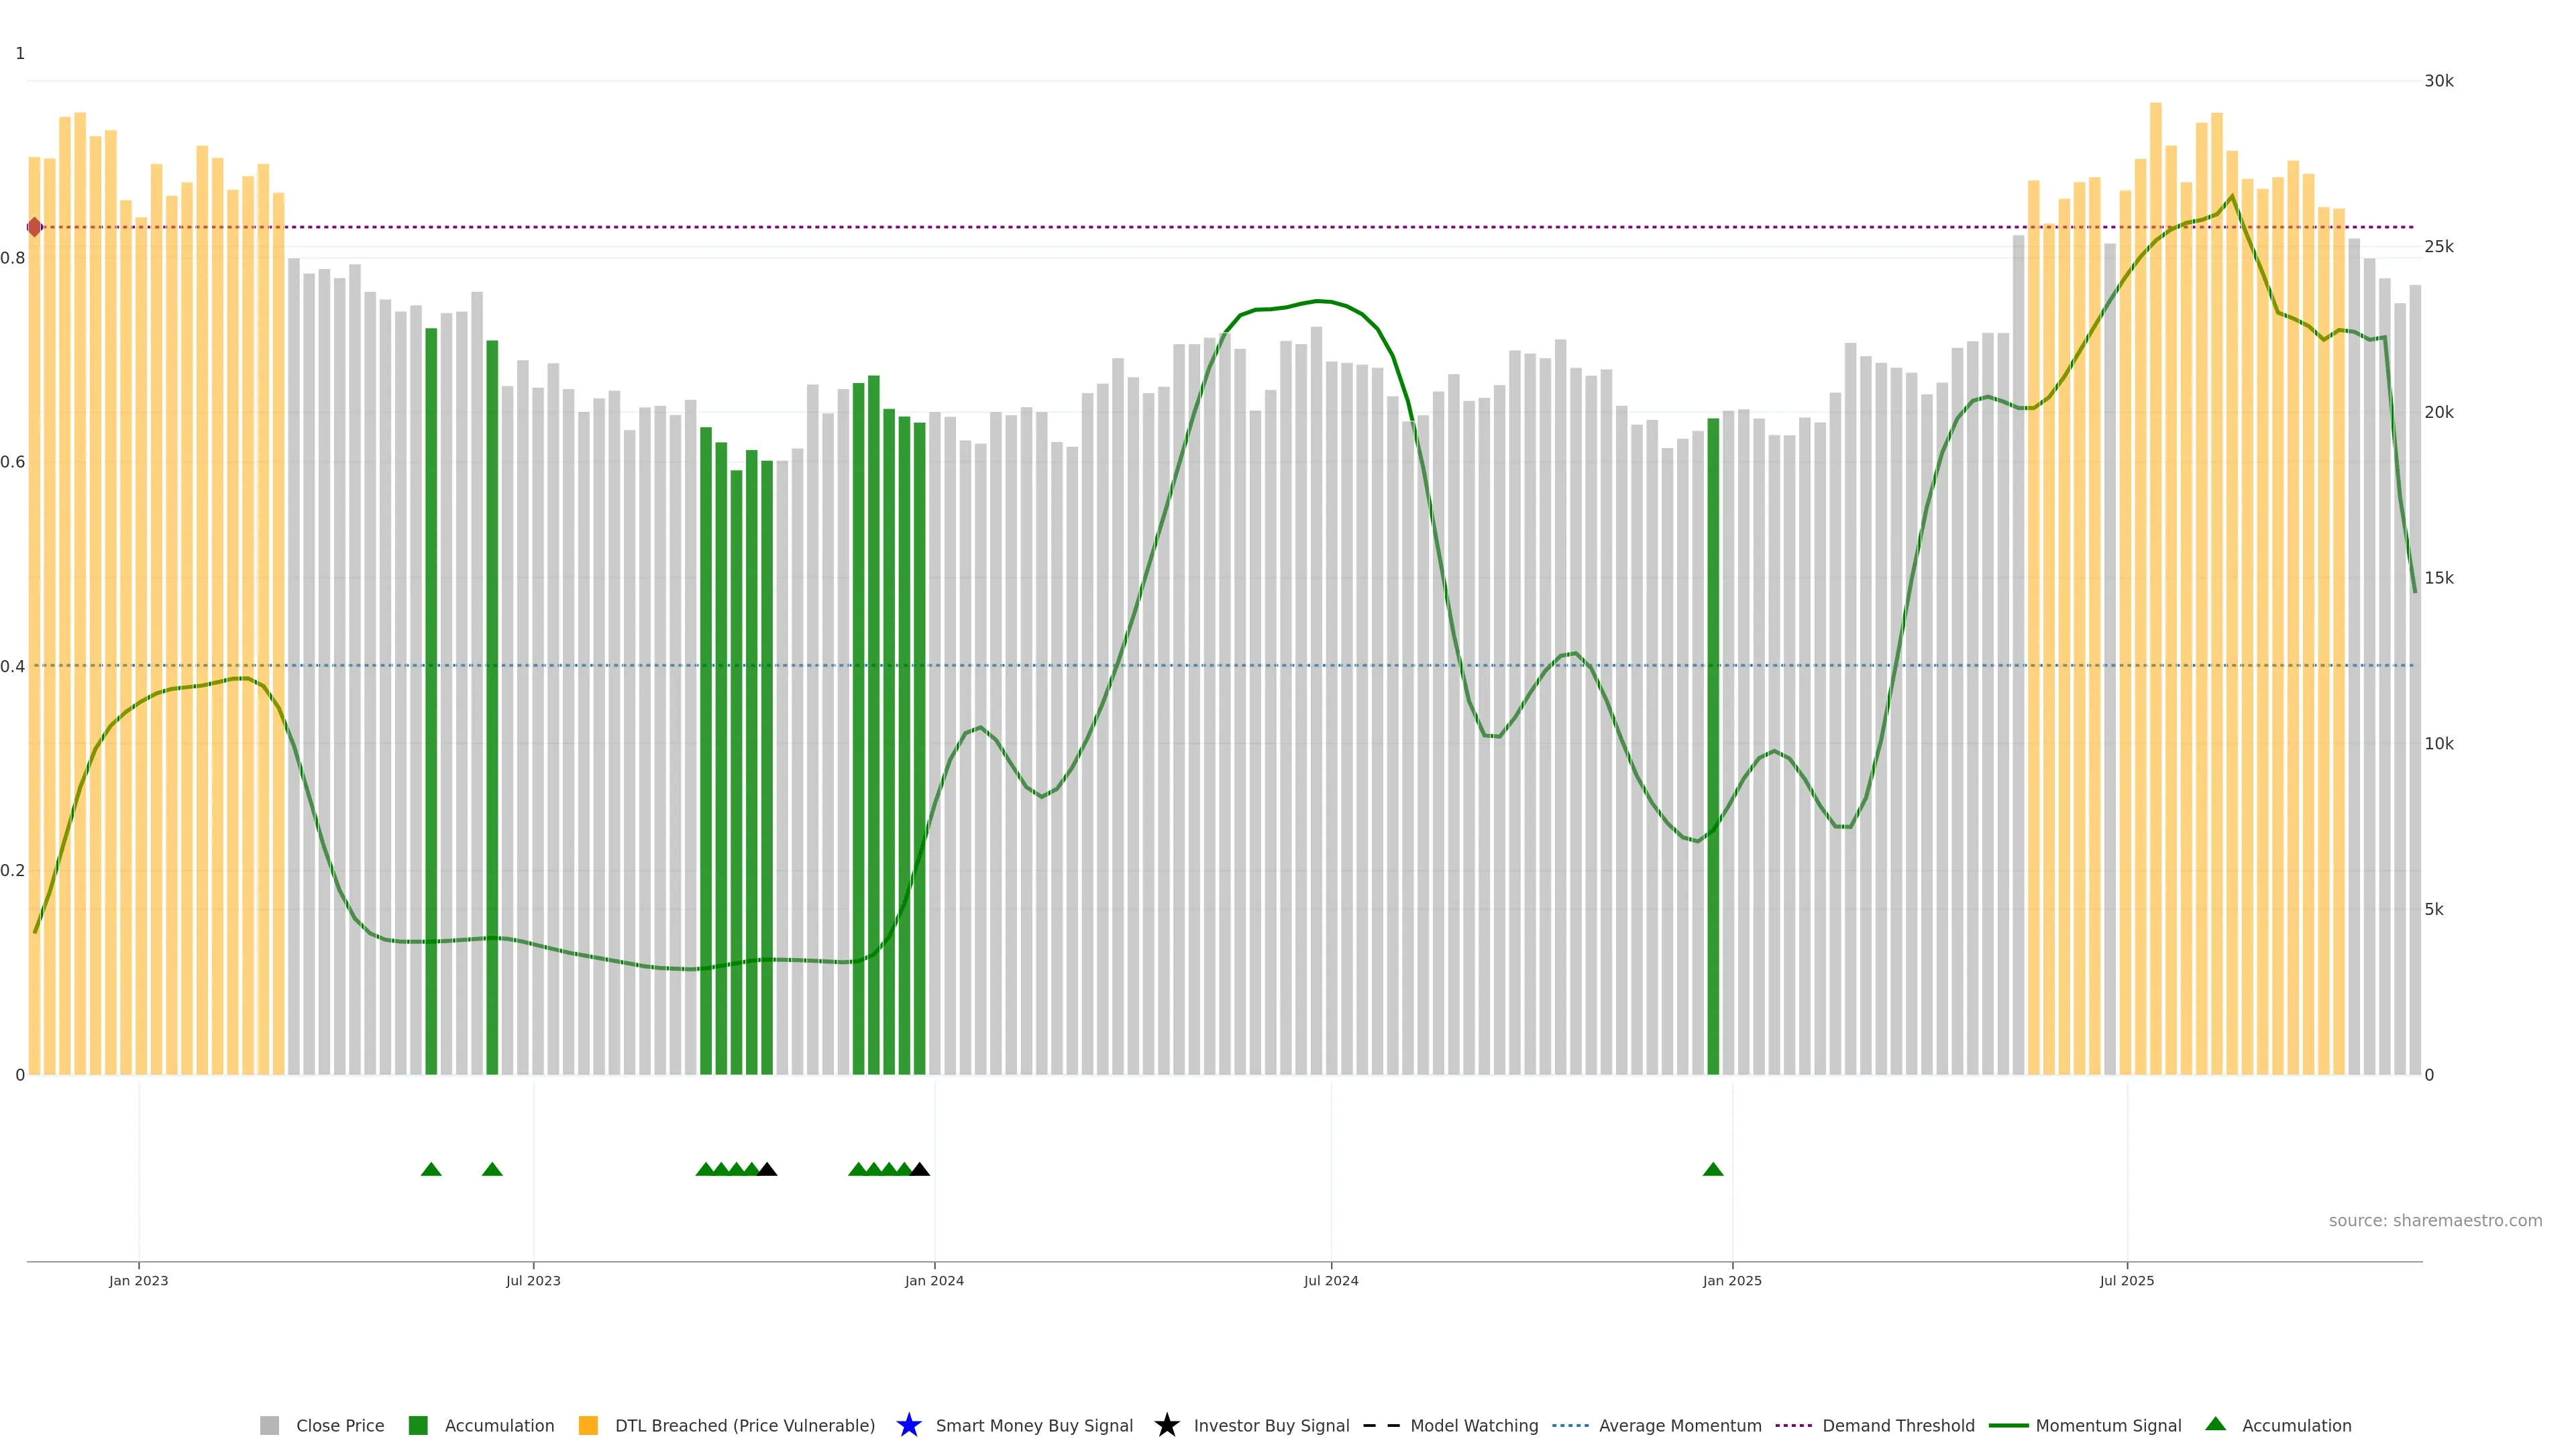Click the Jul 2024 axis label

tap(1330, 1281)
